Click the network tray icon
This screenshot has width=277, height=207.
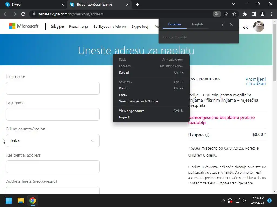point(238,201)
